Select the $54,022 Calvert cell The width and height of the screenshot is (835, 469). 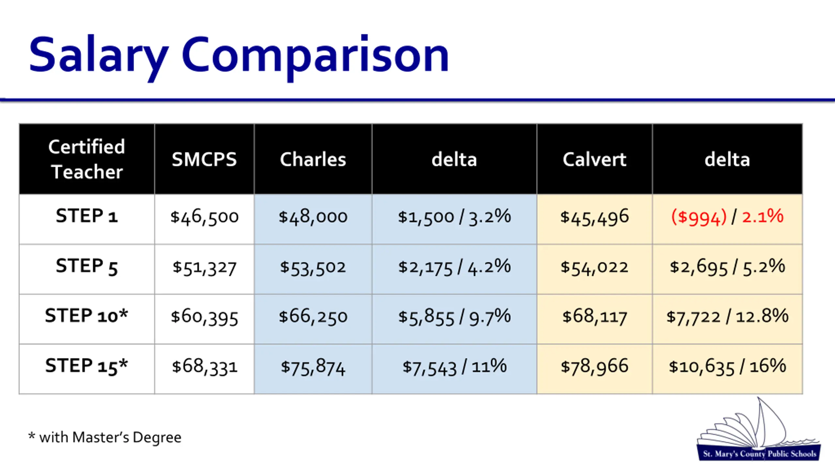pos(594,269)
